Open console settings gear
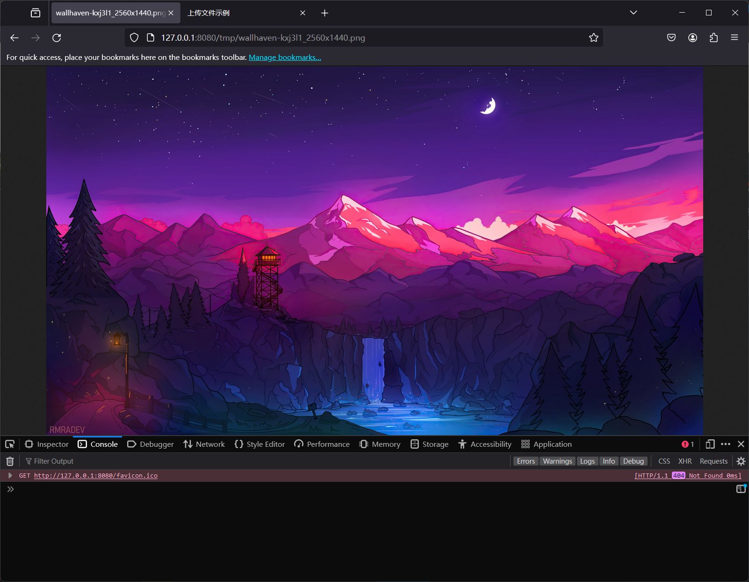Screen dimensions: 749x582 click(741, 461)
